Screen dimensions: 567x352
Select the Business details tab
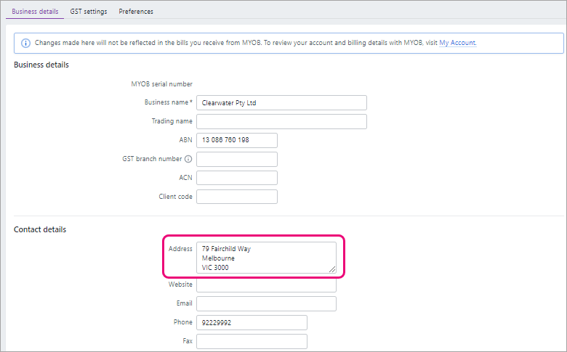click(35, 11)
